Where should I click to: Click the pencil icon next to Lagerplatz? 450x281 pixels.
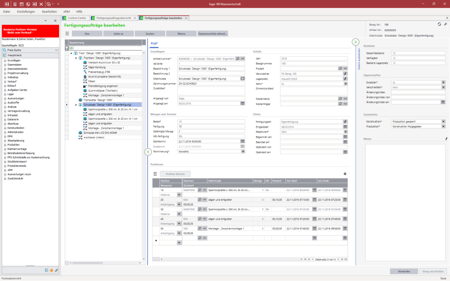point(345,79)
